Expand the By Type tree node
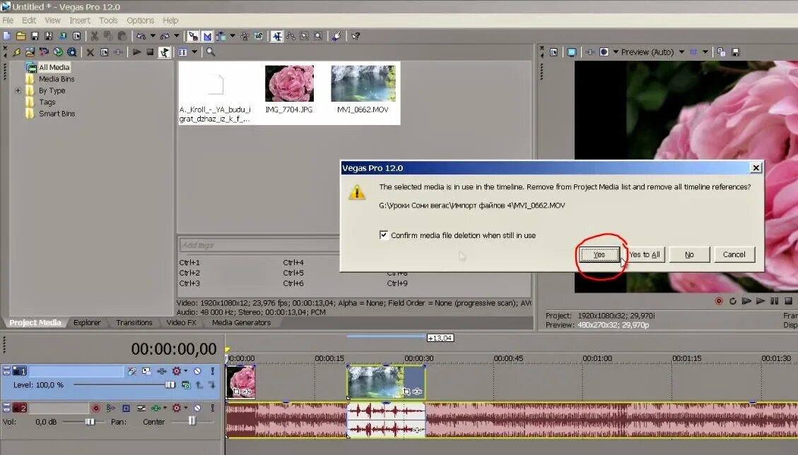Viewport: 798px width, 455px height. click(18, 90)
